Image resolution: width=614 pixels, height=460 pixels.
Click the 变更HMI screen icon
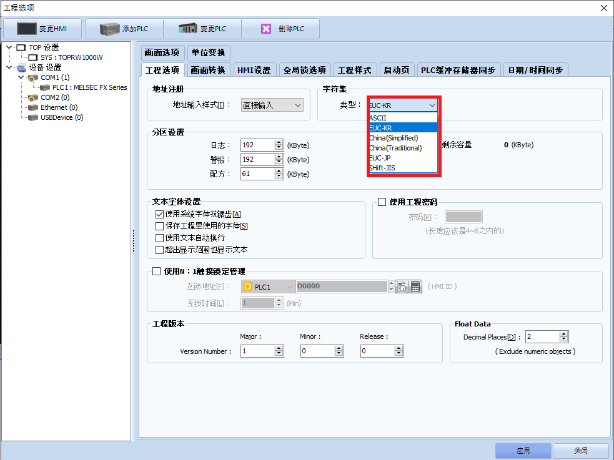27,29
